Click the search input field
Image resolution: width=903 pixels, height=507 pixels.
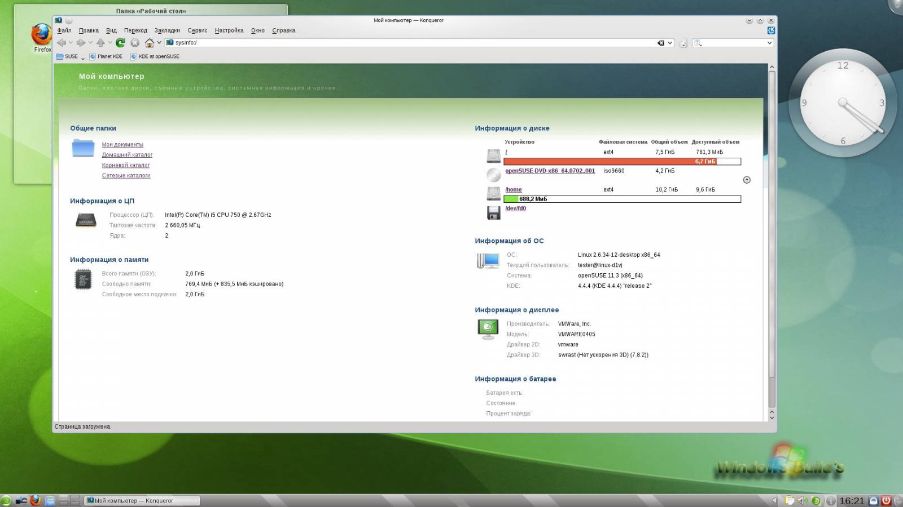coord(734,43)
